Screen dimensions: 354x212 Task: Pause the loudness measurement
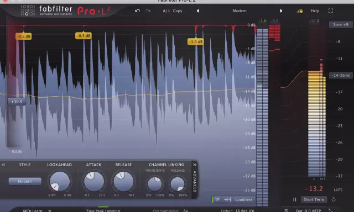(x=295, y=199)
